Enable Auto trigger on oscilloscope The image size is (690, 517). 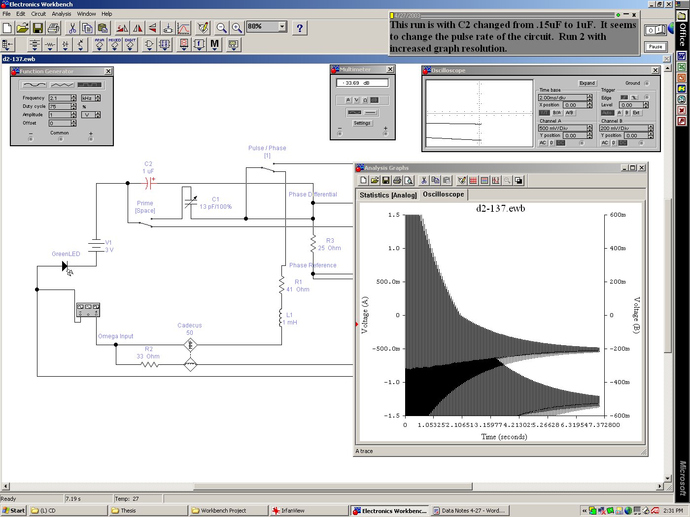607,113
